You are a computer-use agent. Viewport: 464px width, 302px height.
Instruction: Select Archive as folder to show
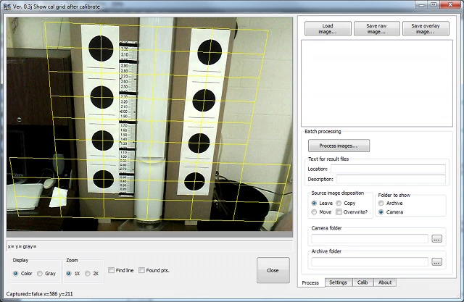[x=381, y=204]
